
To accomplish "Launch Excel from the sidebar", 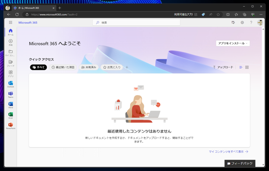I will coord(11,116).
